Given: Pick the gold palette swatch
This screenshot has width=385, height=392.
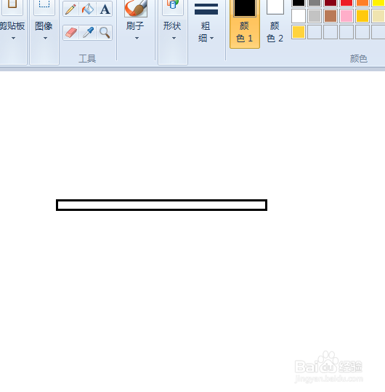Looking at the screenshot, I should pos(362,16).
